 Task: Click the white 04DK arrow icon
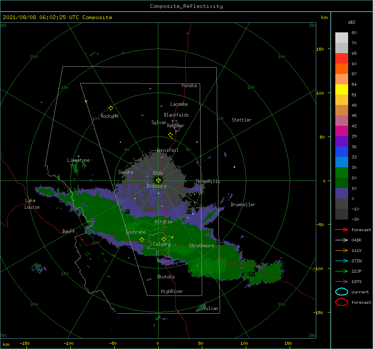click(x=342, y=240)
